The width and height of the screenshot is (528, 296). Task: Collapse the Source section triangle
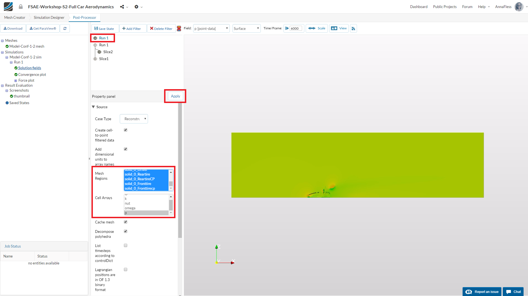(x=93, y=107)
